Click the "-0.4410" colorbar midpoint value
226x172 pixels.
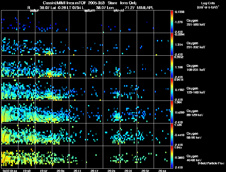(179, 135)
